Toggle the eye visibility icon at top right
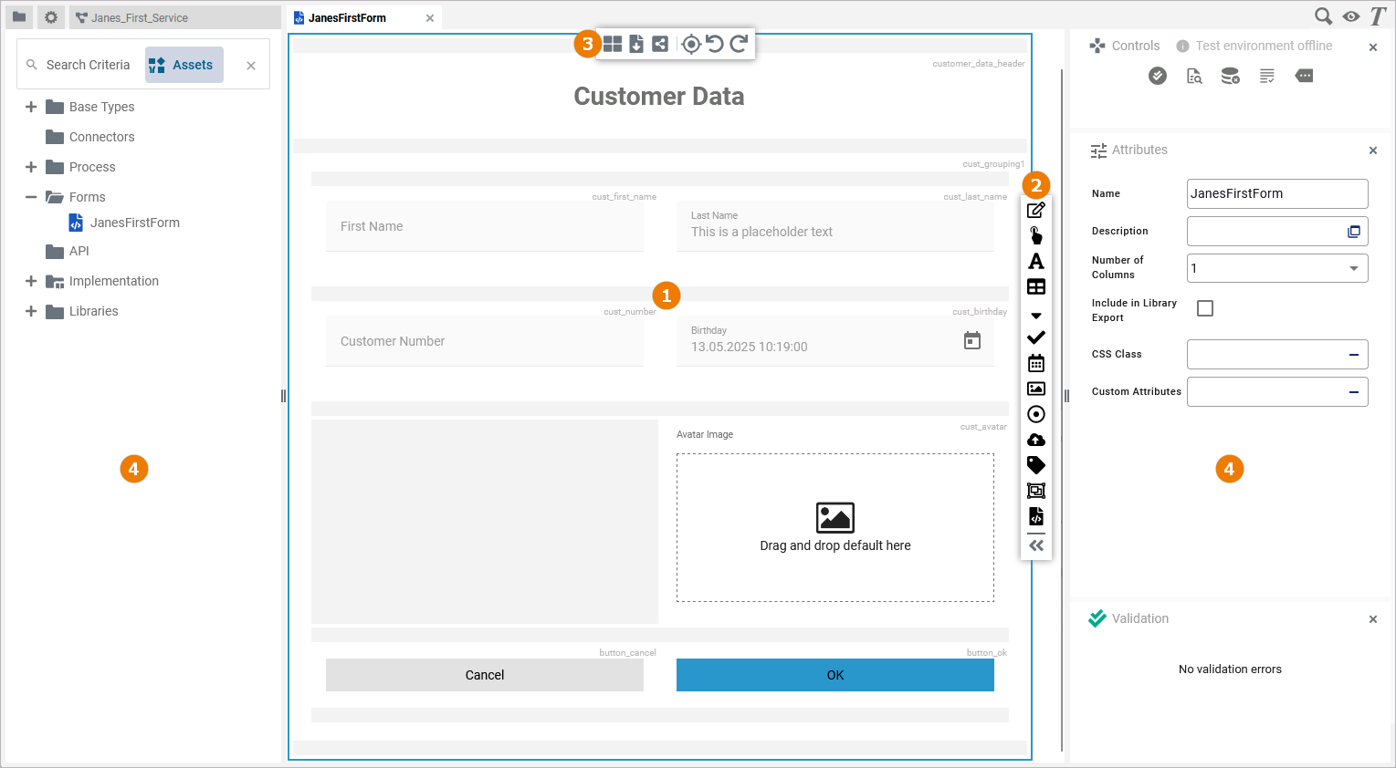Screen dimensions: 1396x768 1351,16
